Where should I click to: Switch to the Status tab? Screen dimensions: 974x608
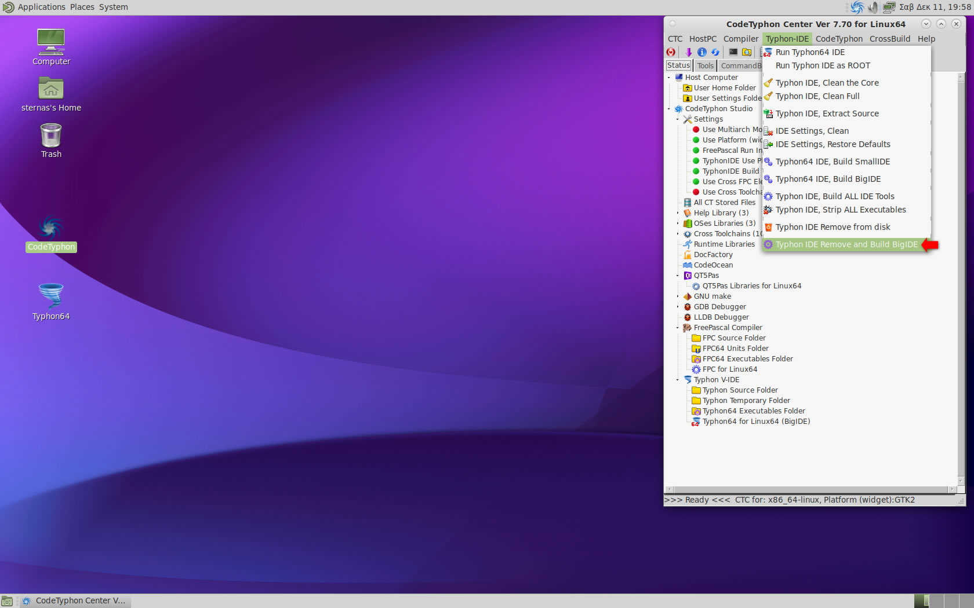coord(678,65)
